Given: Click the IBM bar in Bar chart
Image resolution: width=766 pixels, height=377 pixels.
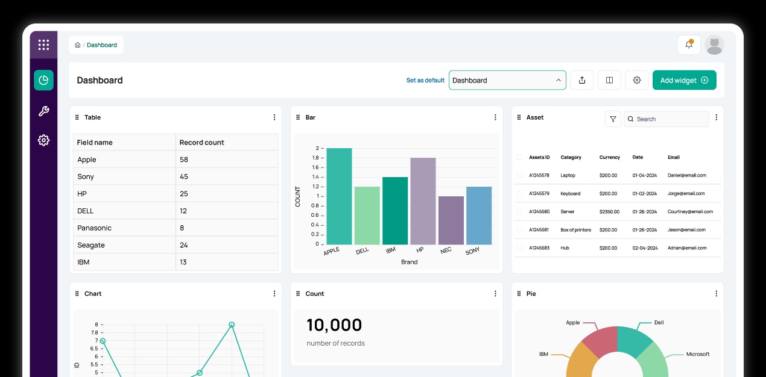Looking at the screenshot, I should [x=395, y=211].
